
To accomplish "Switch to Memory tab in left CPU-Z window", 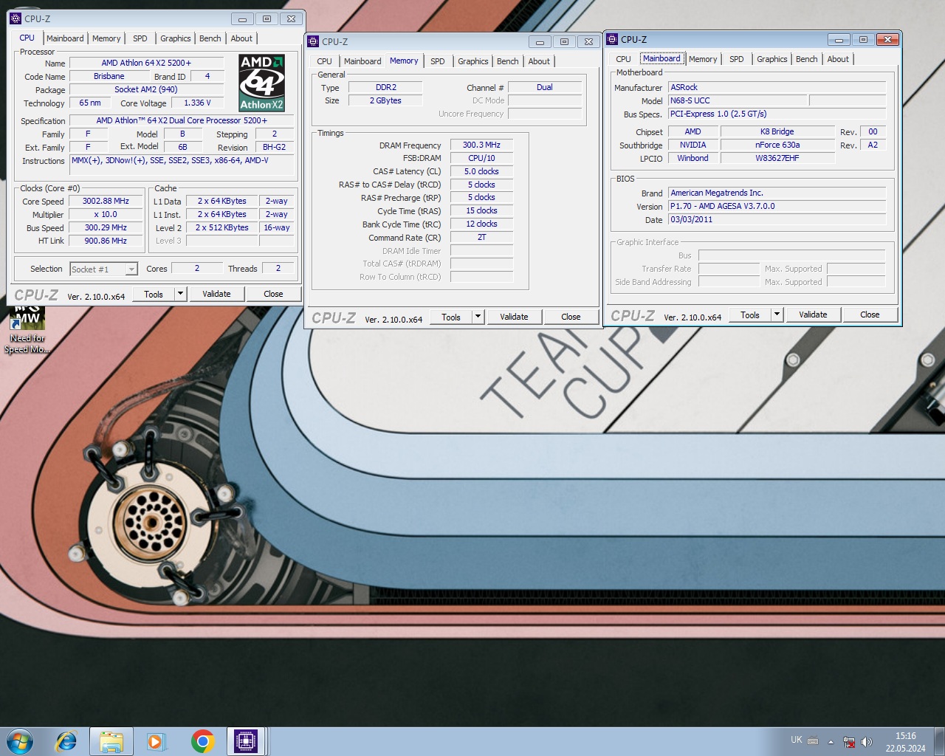I will [106, 38].
